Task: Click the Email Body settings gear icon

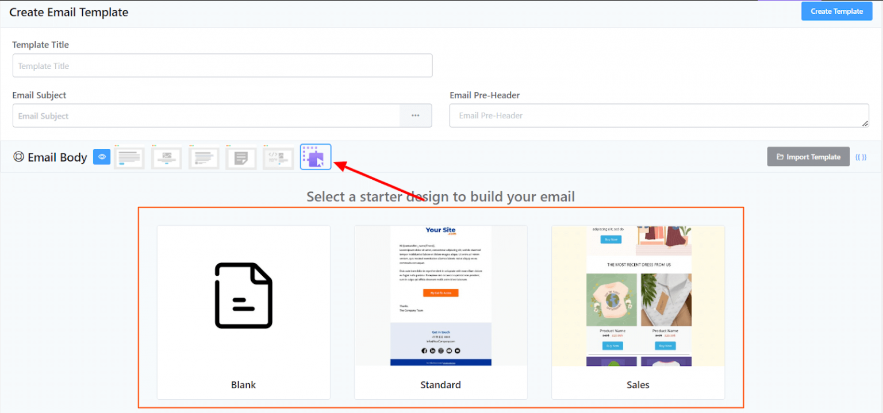Action: coord(18,157)
